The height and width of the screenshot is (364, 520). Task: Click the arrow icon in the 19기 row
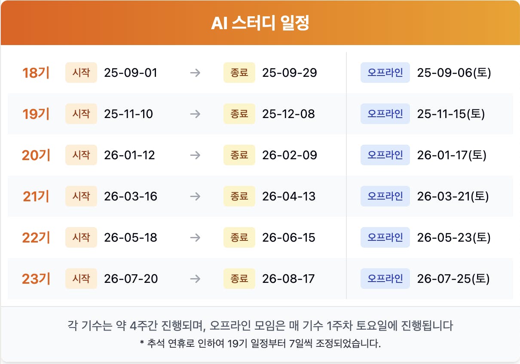coord(195,114)
